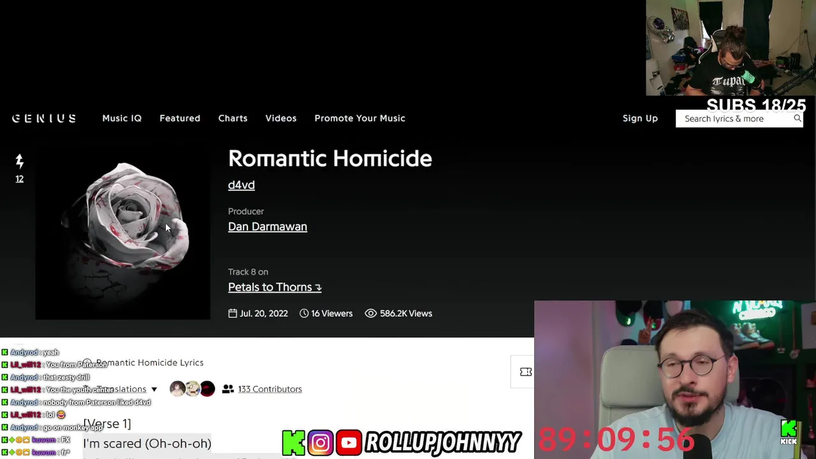This screenshot has width=816, height=459.
Task: Click the "16 Viewers" count text
Action: [x=331, y=313]
